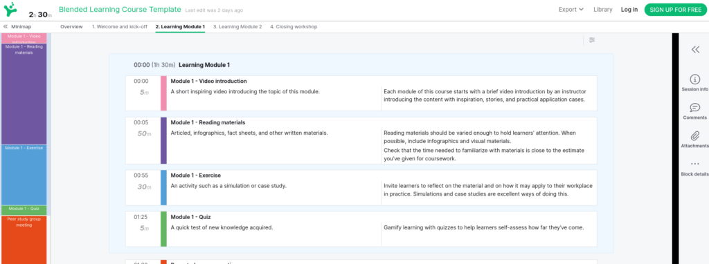Click the Log in link

pyautogui.click(x=629, y=10)
